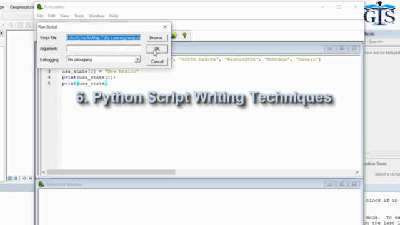Image resolution: width=400 pixels, height=225 pixels.
Task: Close the script editor child window
Action: click(x=354, y=49)
